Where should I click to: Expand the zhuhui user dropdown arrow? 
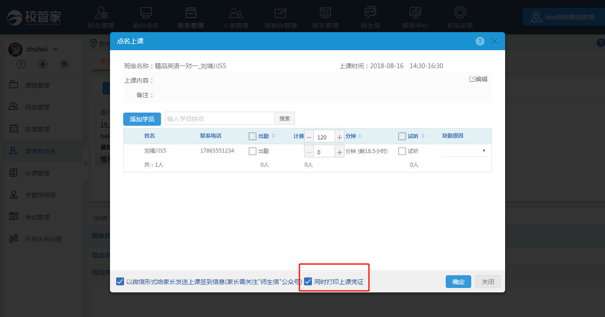(55, 50)
